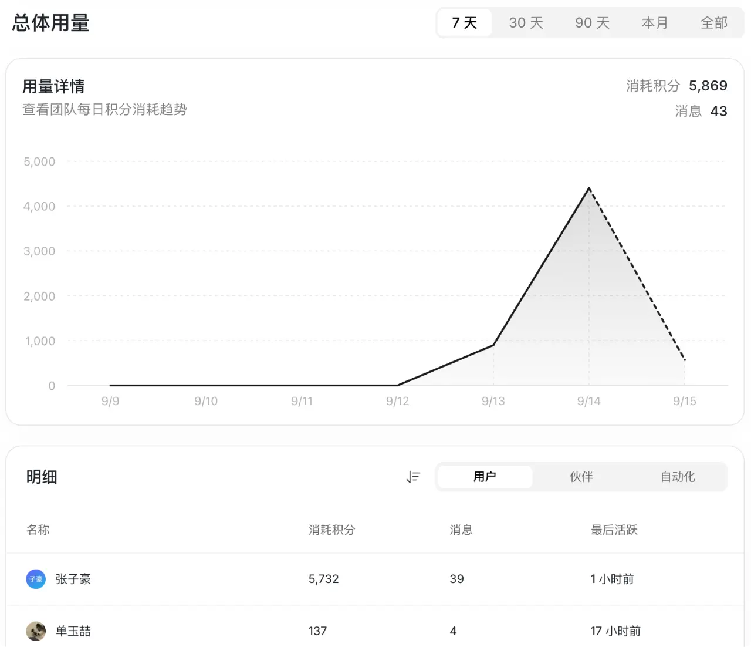
Task: Click the 最后活跃 column header
Action: pos(614,530)
